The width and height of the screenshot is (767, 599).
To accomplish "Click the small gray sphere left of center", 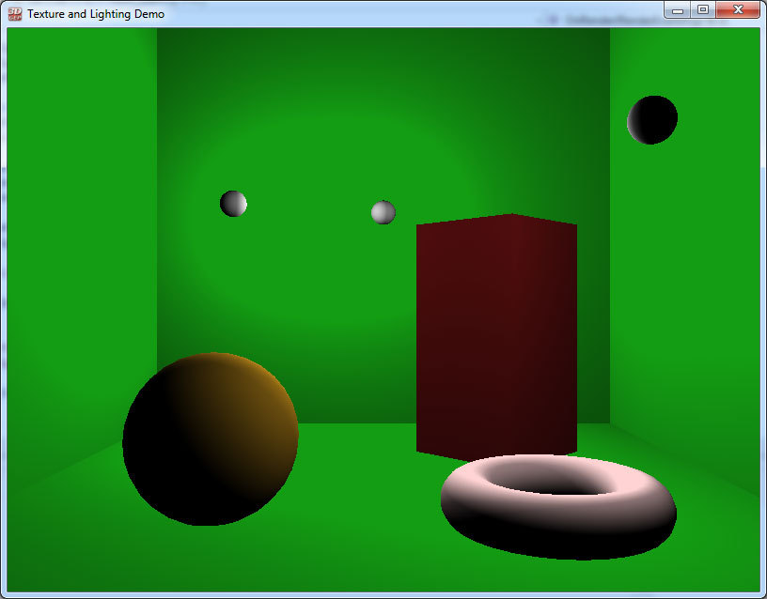I will [233, 204].
